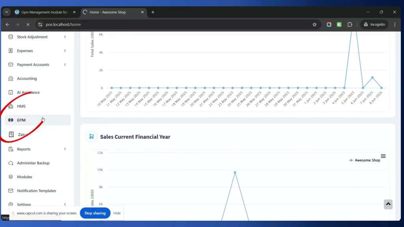Stop loading the page
Image resolution: width=404 pixels, height=227 pixels.
coord(28,24)
